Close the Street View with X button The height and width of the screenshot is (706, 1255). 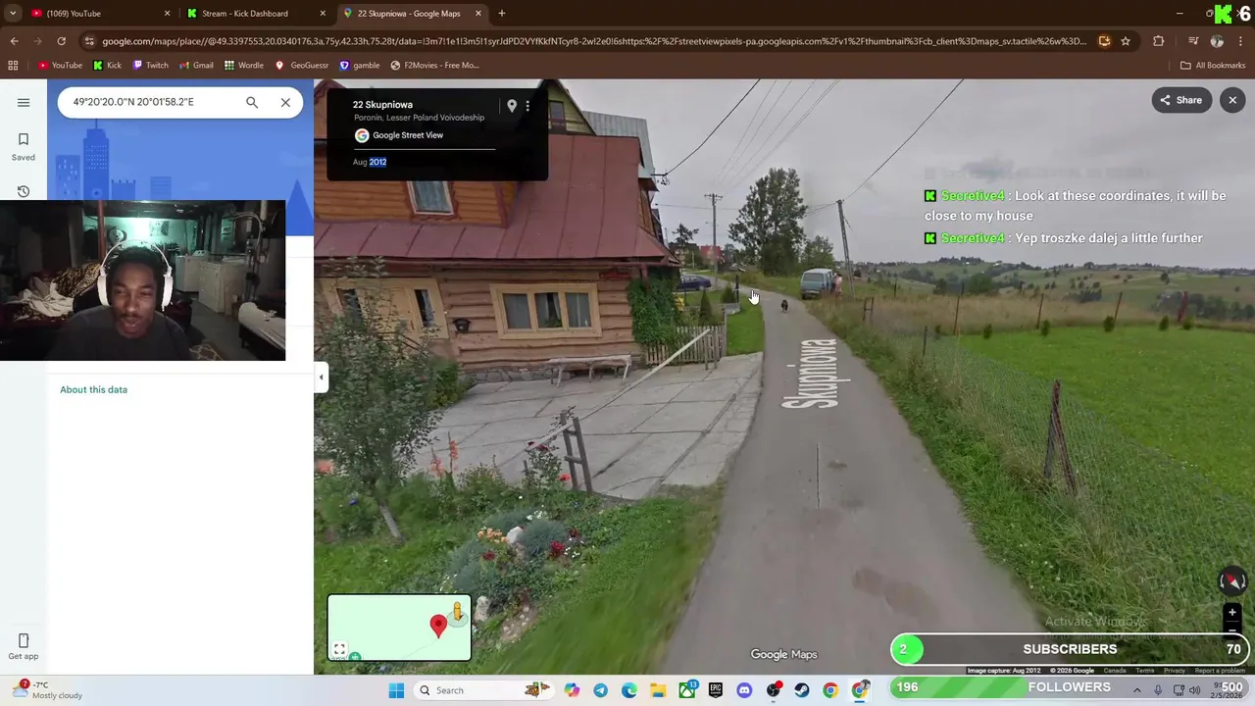click(1232, 100)
